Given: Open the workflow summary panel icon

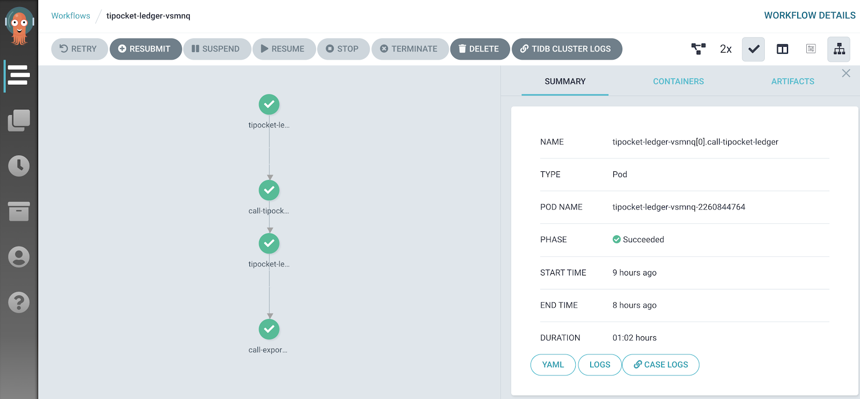Looking at the screenshot, I should (x=811, y=49).
